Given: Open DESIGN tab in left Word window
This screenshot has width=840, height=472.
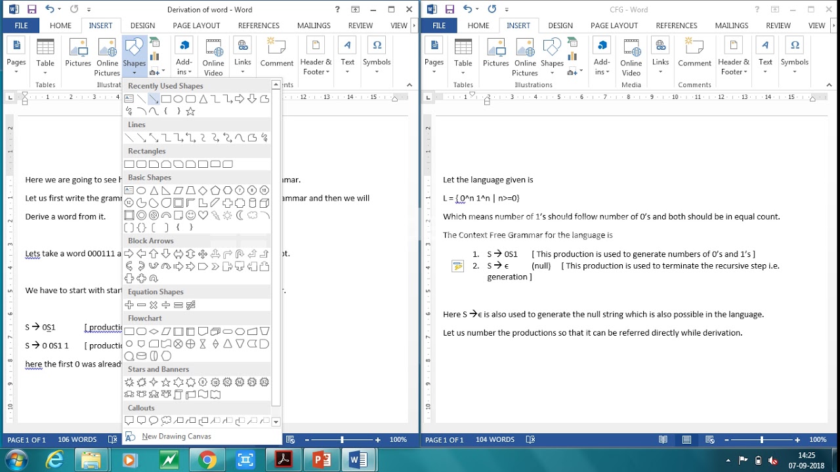Looking at the screenshot, I should 142,26.
